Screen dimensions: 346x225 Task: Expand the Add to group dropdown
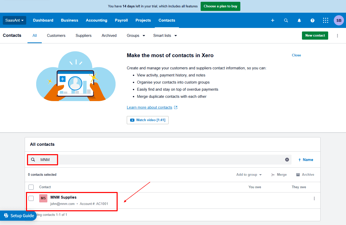coord(249,174)
